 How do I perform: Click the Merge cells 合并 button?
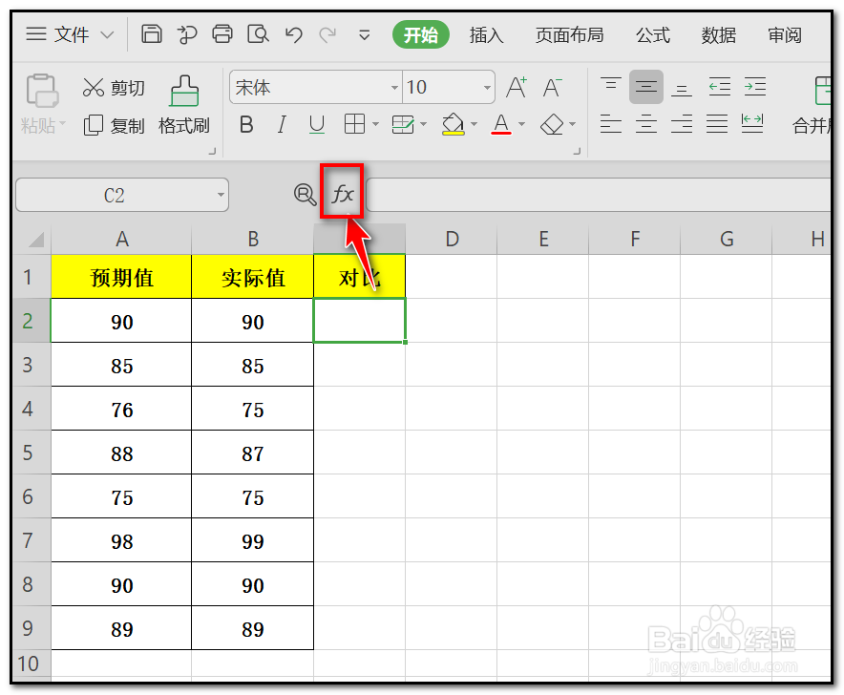[x=812, y=105]
